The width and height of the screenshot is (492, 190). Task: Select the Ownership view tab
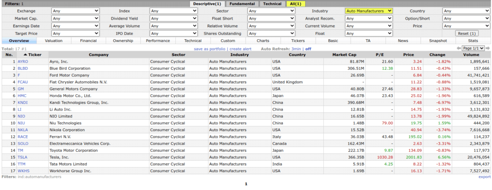click(123, 41)
